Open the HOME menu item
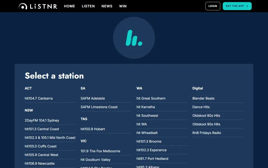 tap(70, 6)
